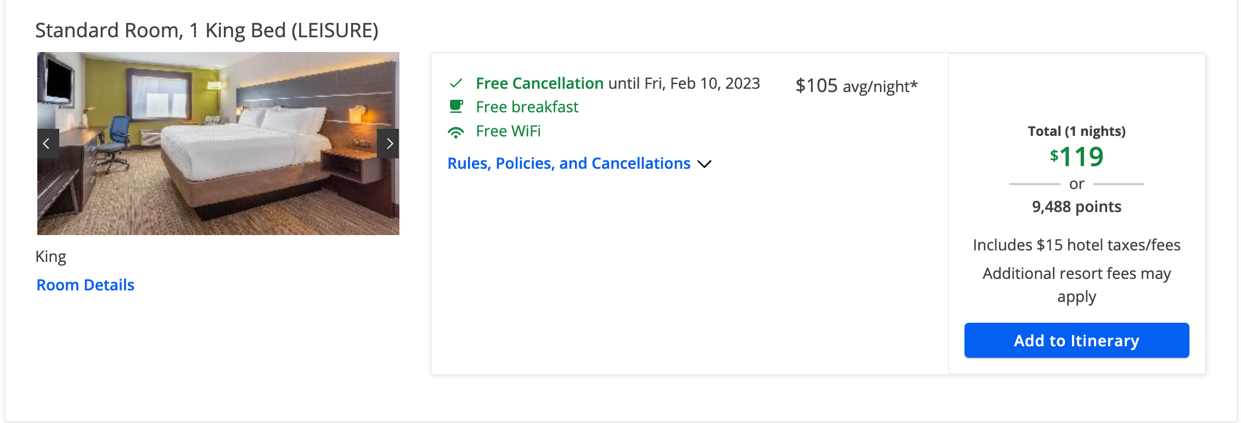1241x423 pixels.
Task: Click the King caption below the photo
Action: click(x=51, y=256)
